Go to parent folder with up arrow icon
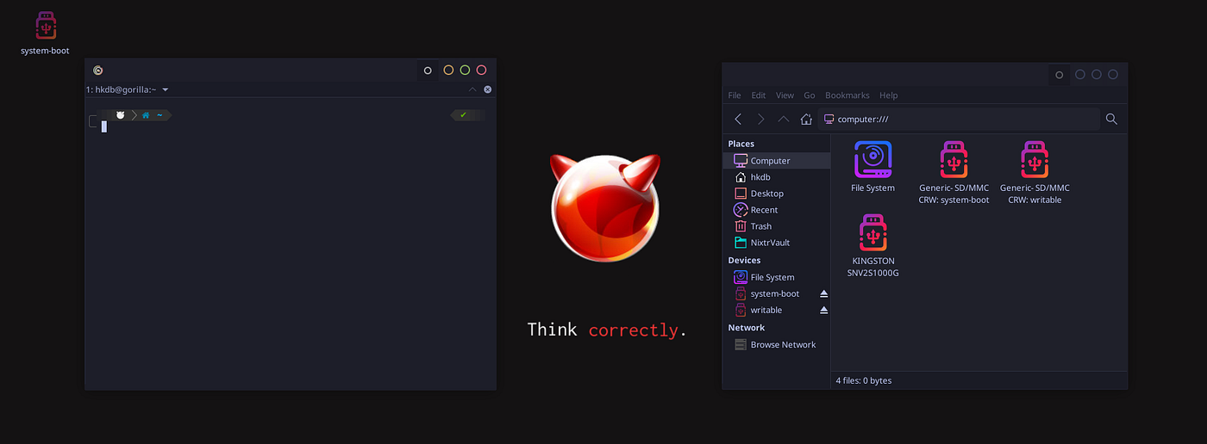 click(x=783, y=119)
